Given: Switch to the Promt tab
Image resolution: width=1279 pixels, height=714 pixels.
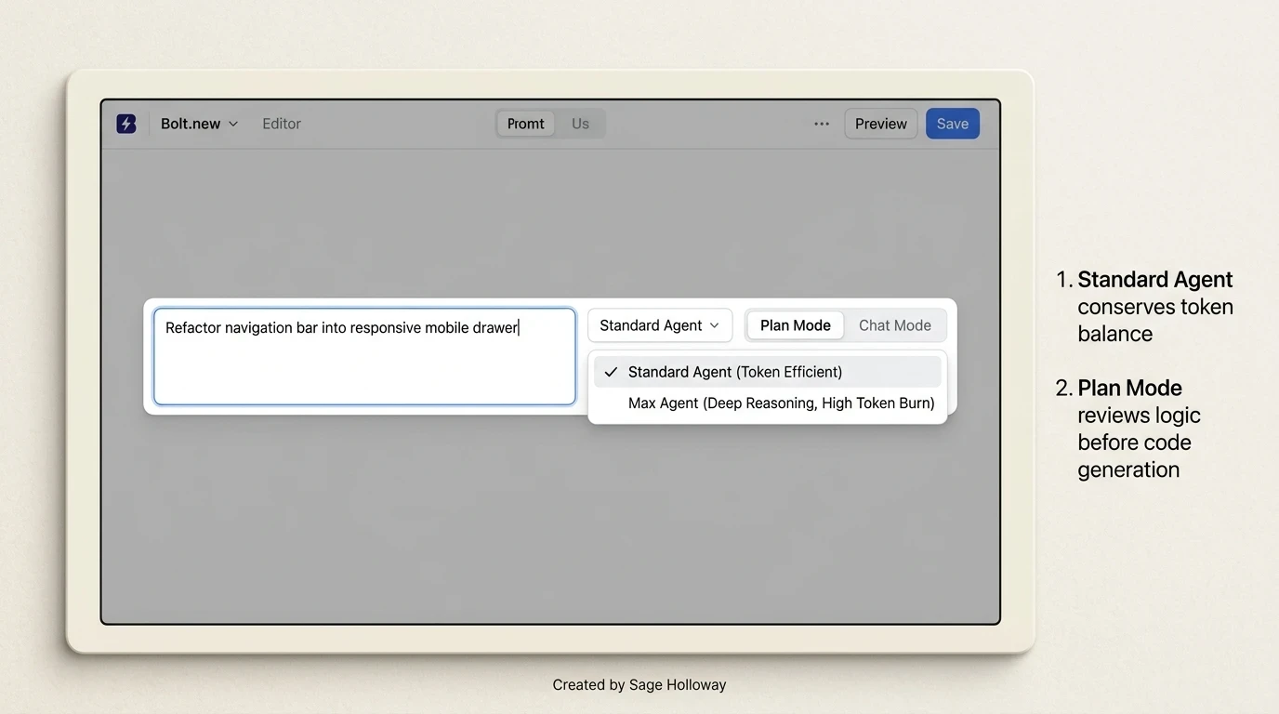Looking at the screenshot, I should tap(526, 124).
